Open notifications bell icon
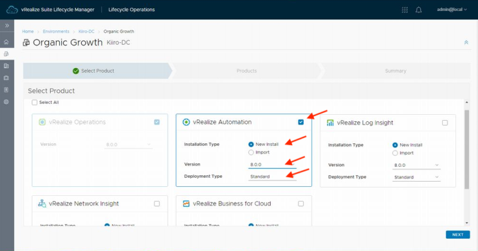Screen dimensions: 478x251 click(x=418, y=10)
